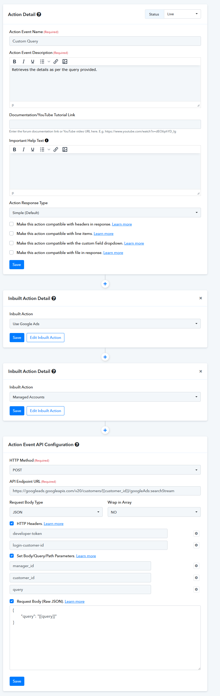The width and height of the screenshot is (220, 696).
Task: Click plus icon below Action Detail card
Action: (x=105, y=284)
